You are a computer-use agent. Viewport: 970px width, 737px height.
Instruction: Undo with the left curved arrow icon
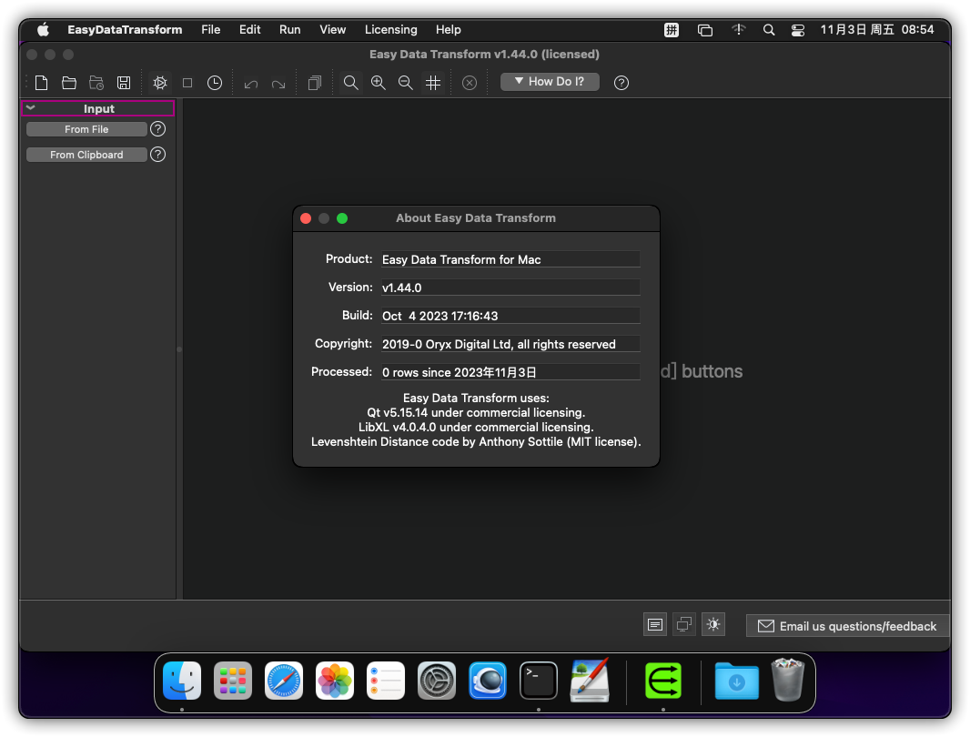click(250, 83)
